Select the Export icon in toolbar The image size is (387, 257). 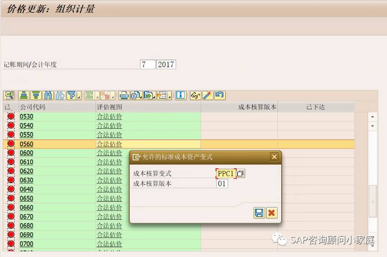(x=149, y=95)
